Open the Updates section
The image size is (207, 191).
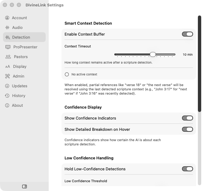(x=24, y=86)
